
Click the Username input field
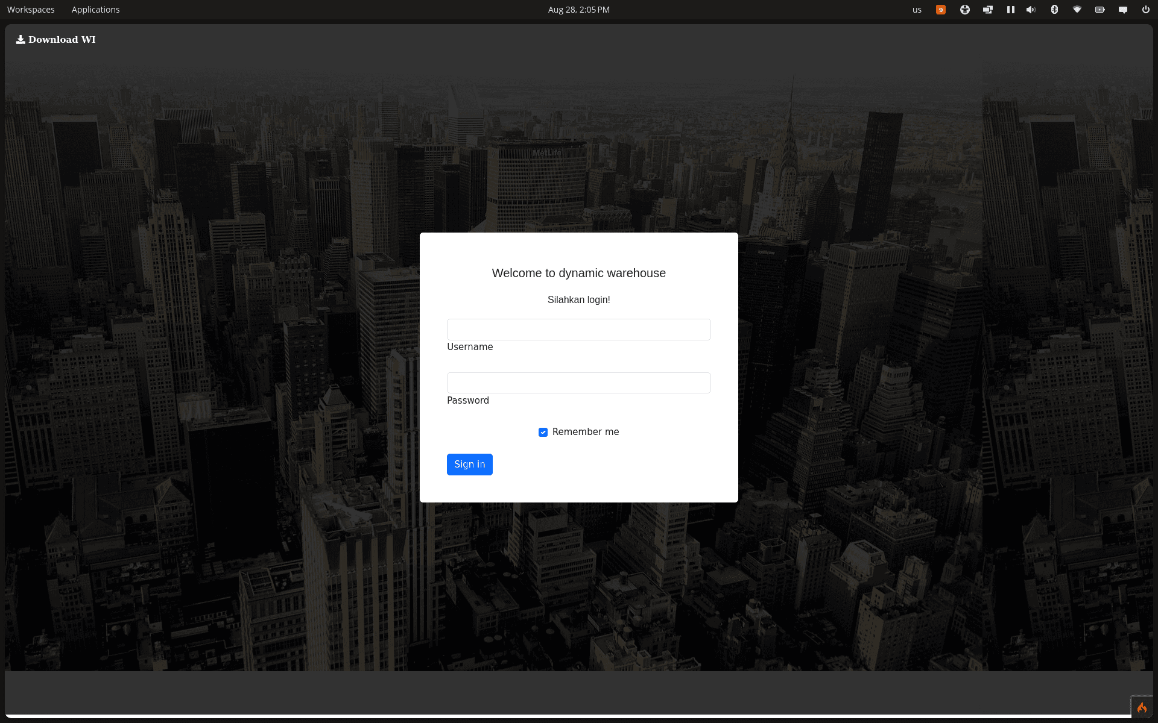[x=578, y=330]
